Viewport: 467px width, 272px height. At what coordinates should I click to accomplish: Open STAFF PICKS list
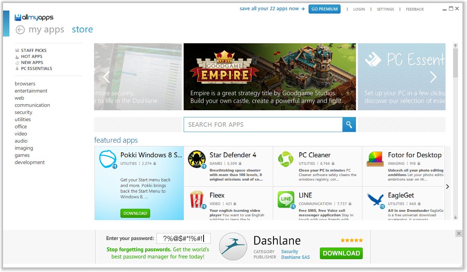34,50
